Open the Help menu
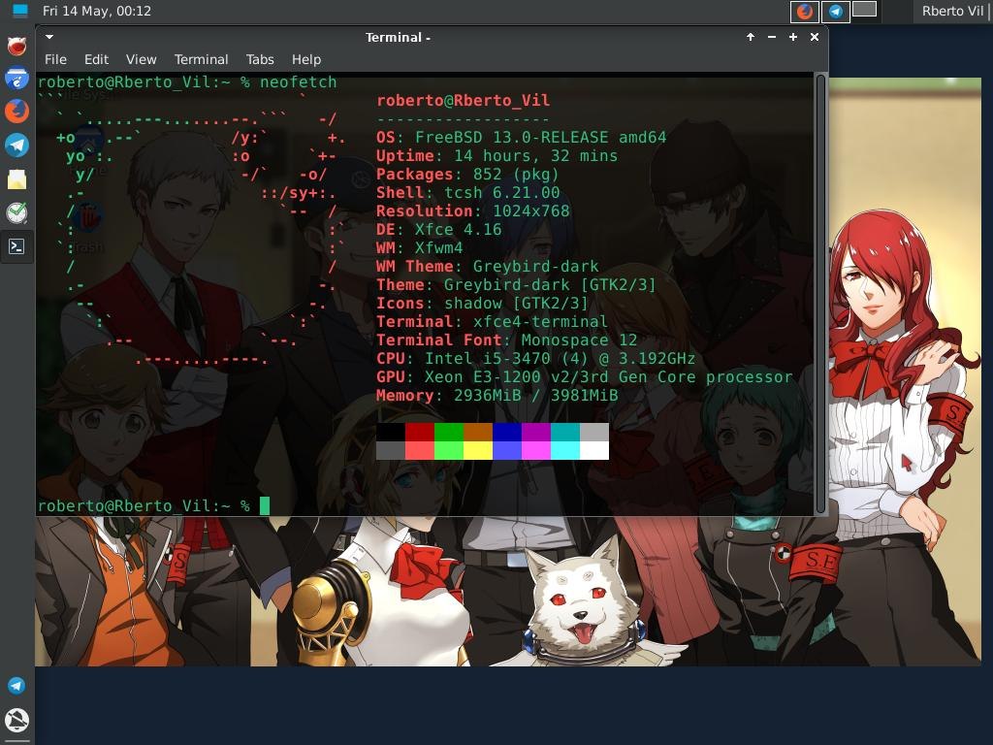This screenshot has width=993, height=745. tap(305, 59)
